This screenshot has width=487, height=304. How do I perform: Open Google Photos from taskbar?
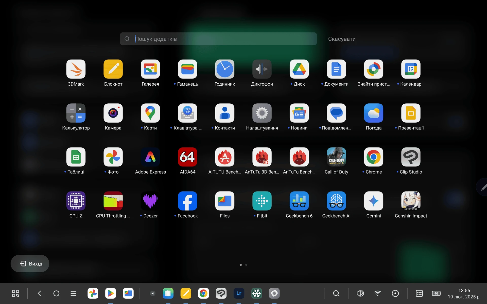click(93, 293)
